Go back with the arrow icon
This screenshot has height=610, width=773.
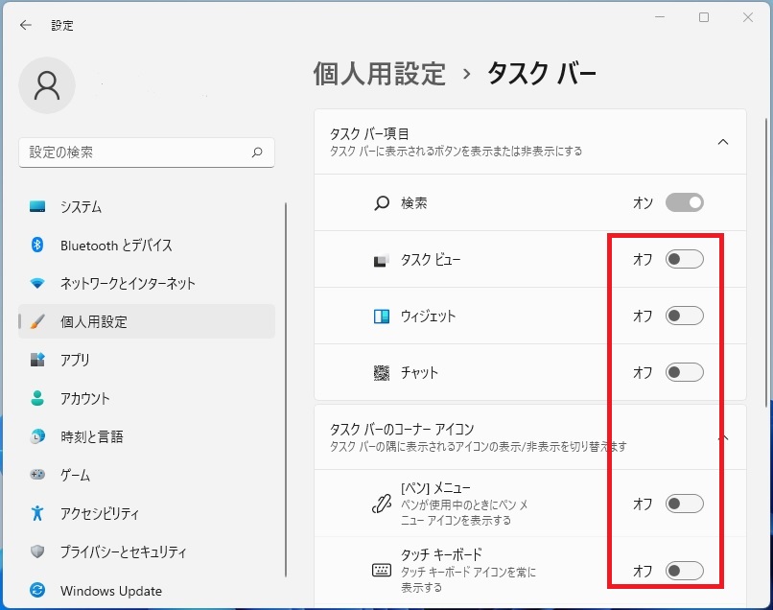point(26,25)
